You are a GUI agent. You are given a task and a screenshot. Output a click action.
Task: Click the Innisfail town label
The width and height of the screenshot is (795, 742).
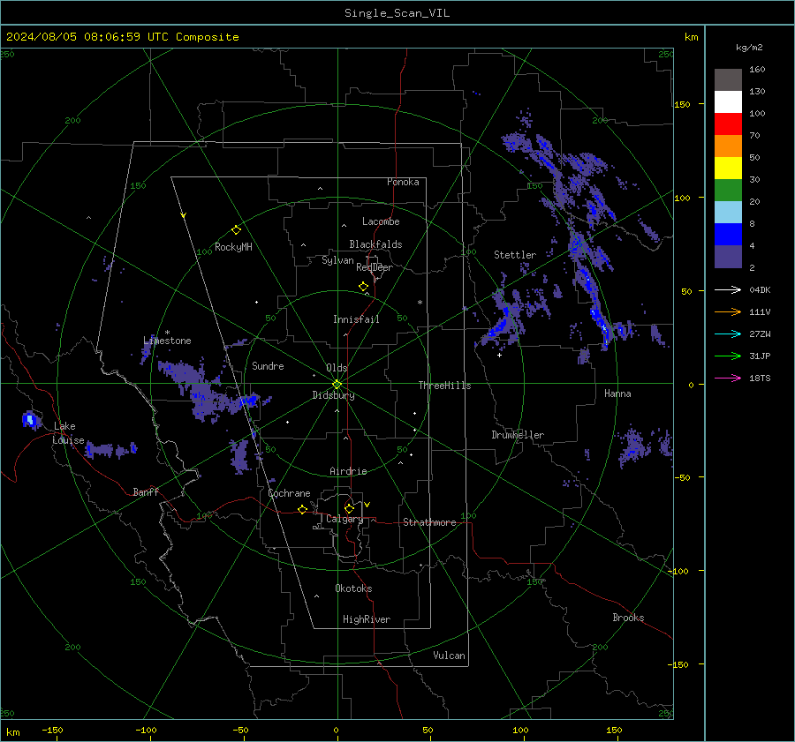click(356, 319)
